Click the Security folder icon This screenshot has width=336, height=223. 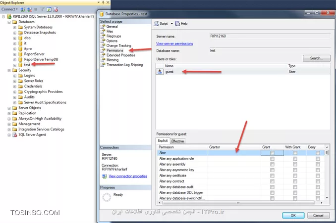pos(14,70)
